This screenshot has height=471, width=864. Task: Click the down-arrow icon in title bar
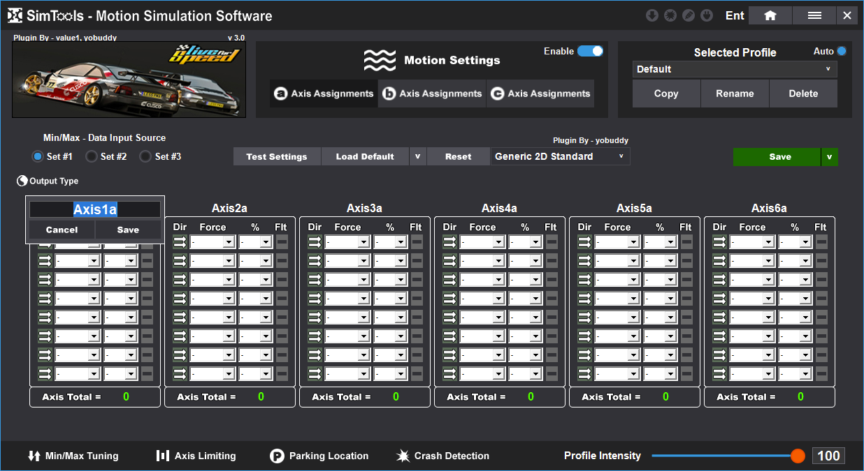(x=652, y=15)
